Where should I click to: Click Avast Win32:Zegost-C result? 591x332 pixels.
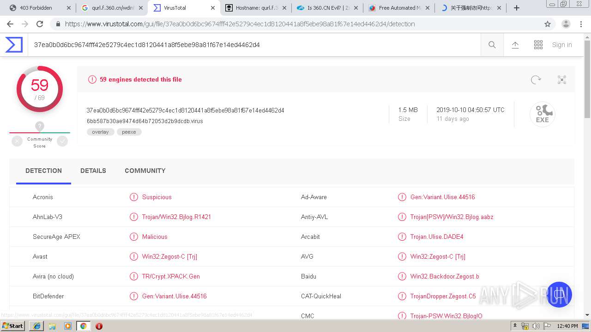coord(169,256)
